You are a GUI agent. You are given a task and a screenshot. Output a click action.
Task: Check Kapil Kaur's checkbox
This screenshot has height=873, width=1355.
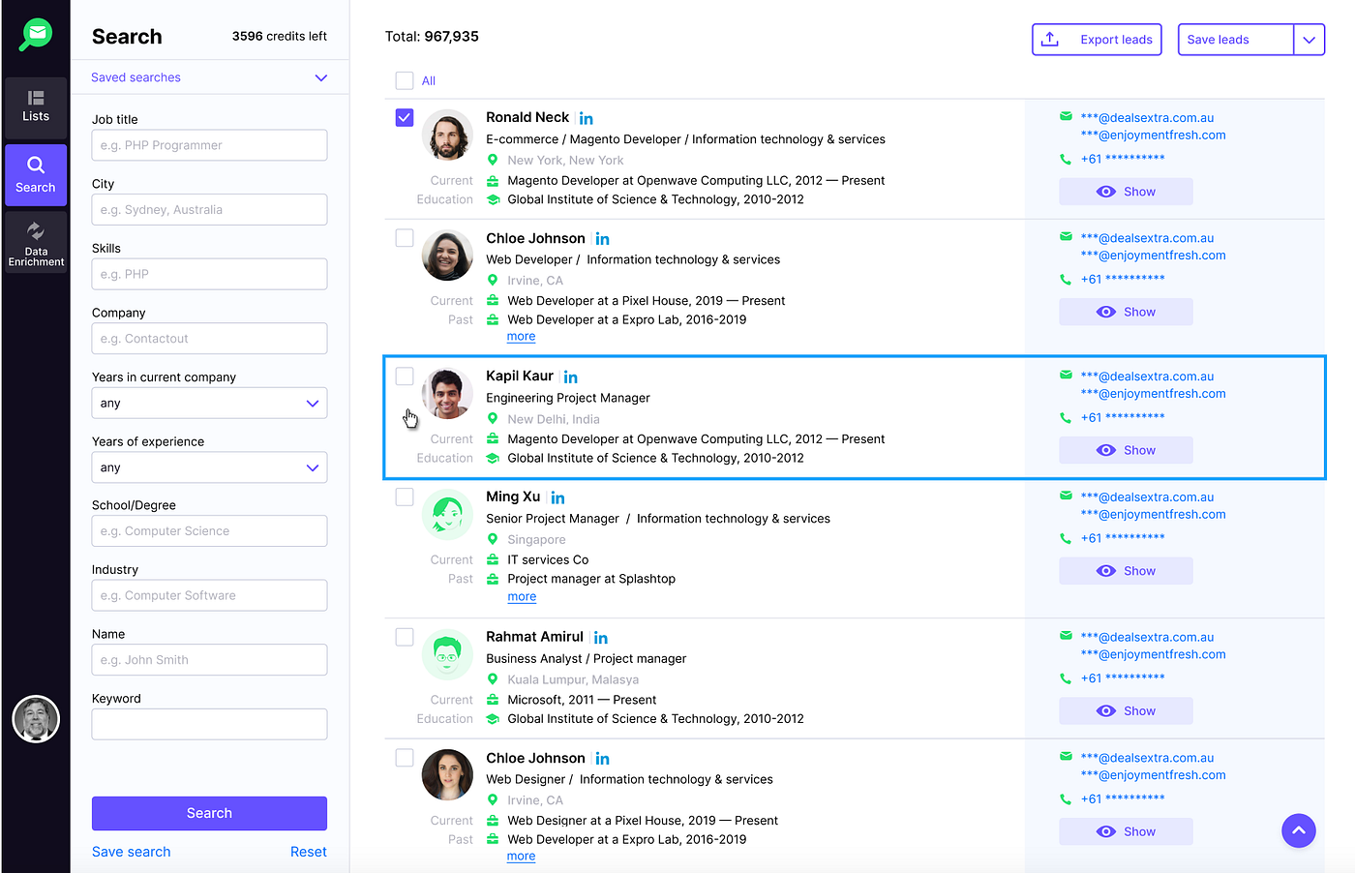tap(405, 376)
